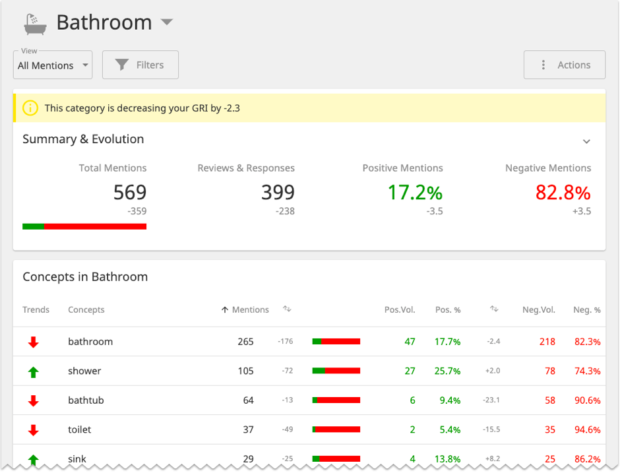This screenshot has width=620, height=475.
Task: Select the shower concept row
Action: 309,371
